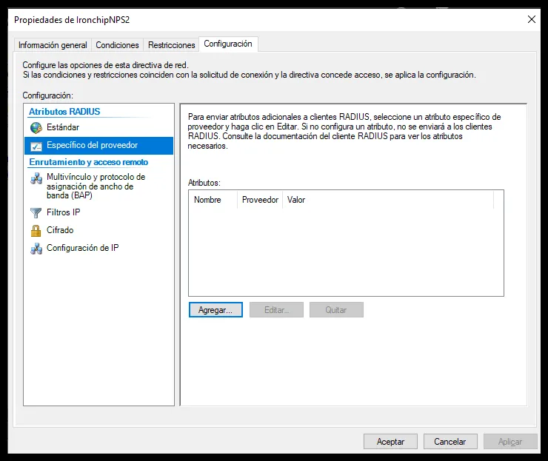Switch to the Condiciones tab

[x=117, y=45]
